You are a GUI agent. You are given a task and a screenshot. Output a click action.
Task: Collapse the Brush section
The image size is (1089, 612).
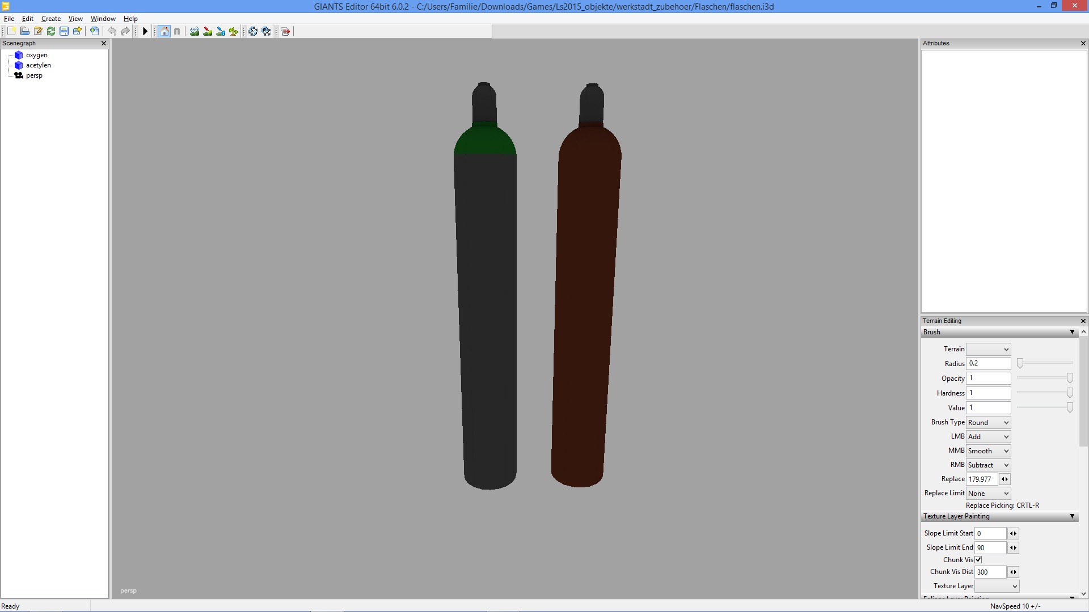(1072, 332)
